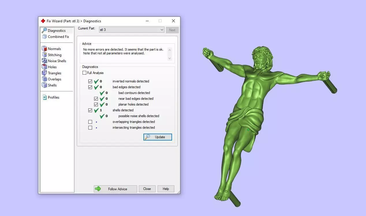Open the Current Part dropdown
The height and width of the screenshot is (216, 366).
[x=132, y=30]
